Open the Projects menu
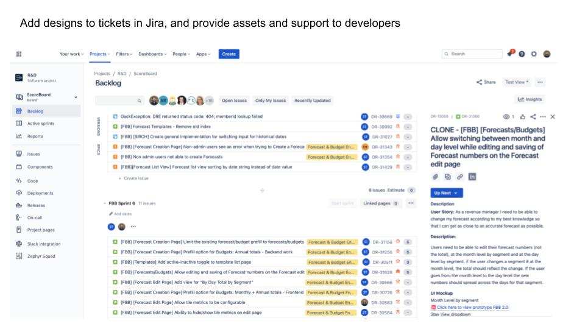Screen dimensions: 585x329 coord(100,54)
